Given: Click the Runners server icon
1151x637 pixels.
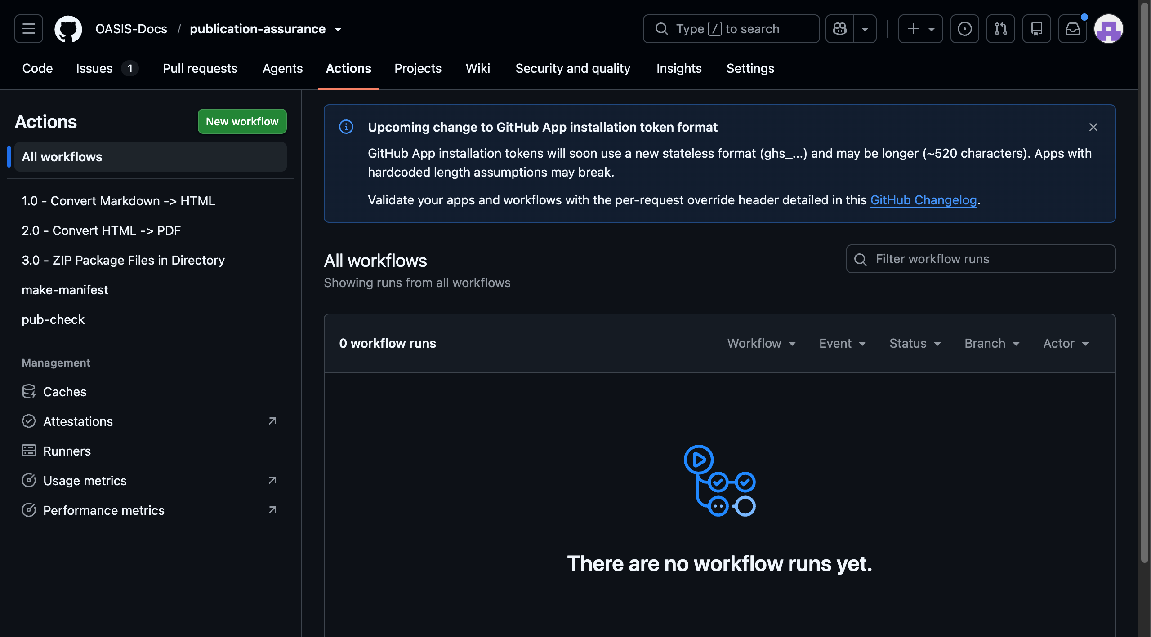Looking at the screenshot, I should coord(29,451).
